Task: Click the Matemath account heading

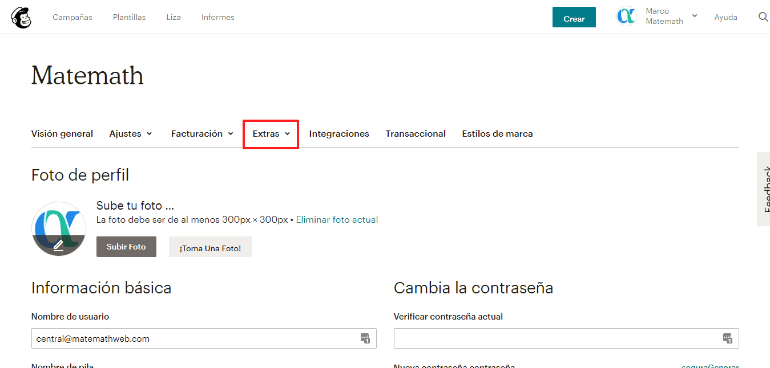Action: point(87,76)
